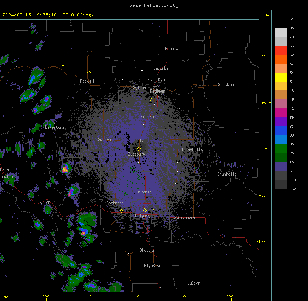Click the RedDeen city label

158,91
